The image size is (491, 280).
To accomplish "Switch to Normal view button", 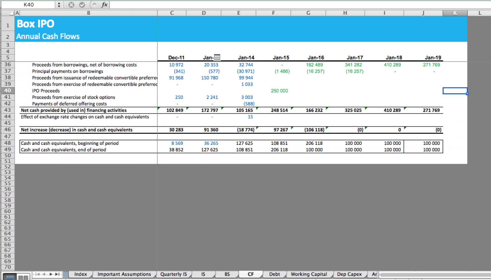I will [10, 277].
